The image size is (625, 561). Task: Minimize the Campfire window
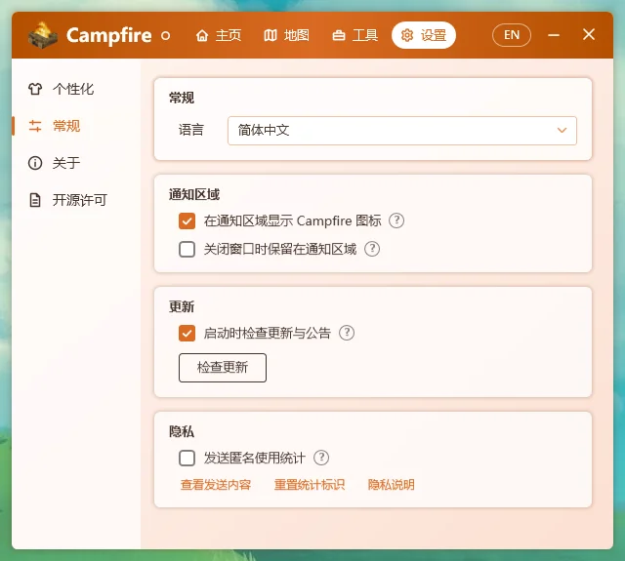click(x=554, y=35)
